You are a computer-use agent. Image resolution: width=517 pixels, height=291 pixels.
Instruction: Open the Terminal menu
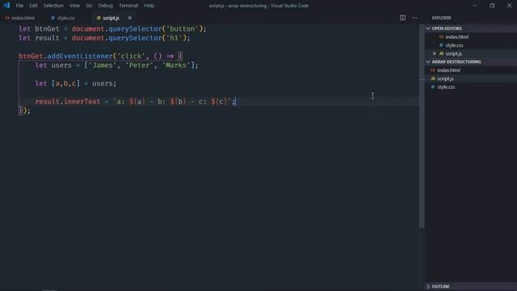point(128,6)
